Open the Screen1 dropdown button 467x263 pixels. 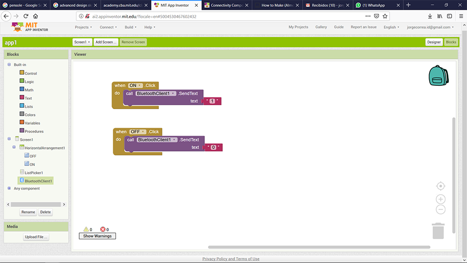pos(82,42)
